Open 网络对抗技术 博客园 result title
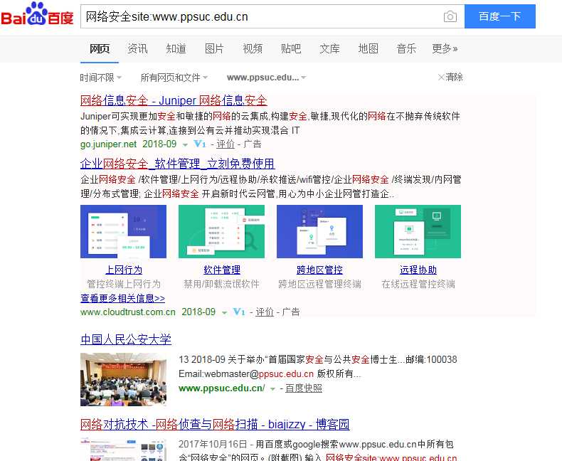 [x=215, y=425]
